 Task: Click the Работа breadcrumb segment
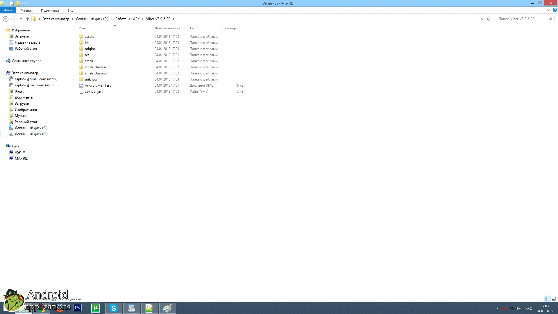pyautogui.click(x=121, y=19)
